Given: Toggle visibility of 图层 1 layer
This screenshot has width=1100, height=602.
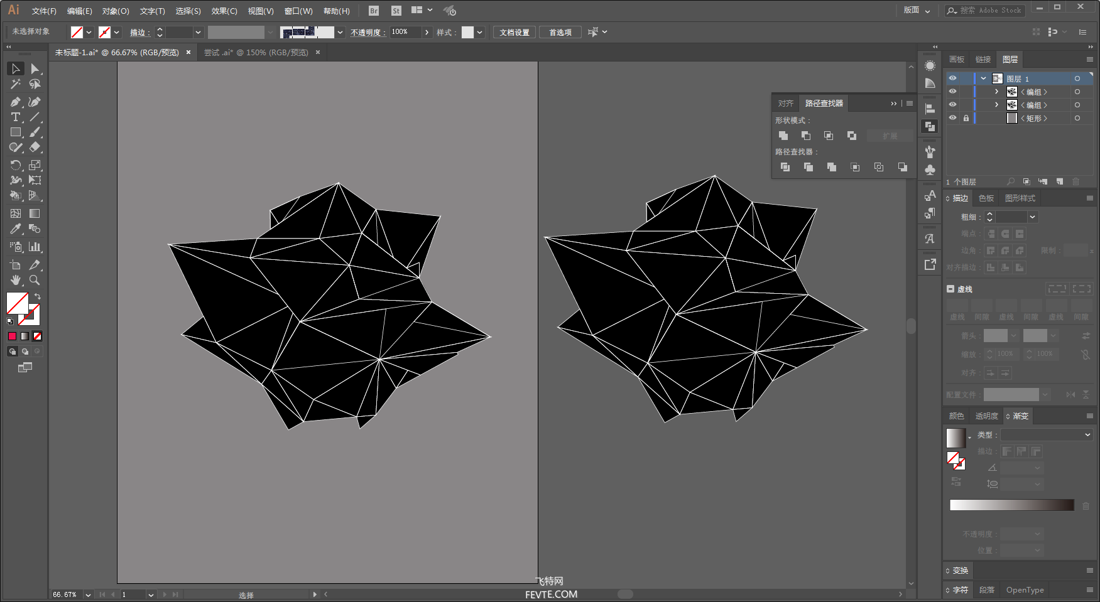Looking at the screenshot, I should pos(953,78).
